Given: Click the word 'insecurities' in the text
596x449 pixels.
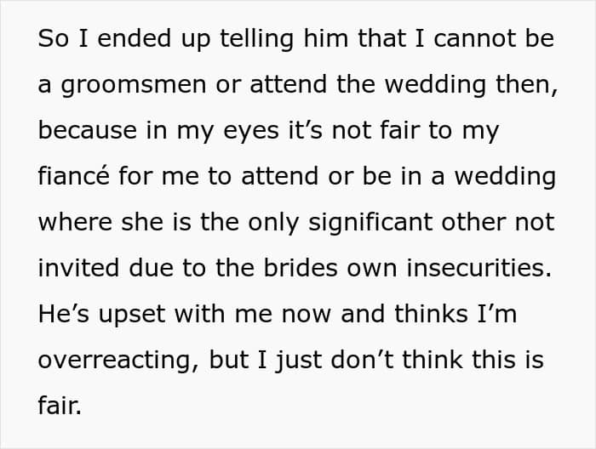Looking at the screenshot, I should pyautogui.click(x=479, y=268).
